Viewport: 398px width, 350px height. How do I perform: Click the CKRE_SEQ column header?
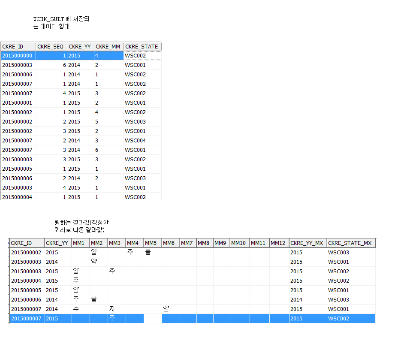pyautogui.click(x=51, y=46)
